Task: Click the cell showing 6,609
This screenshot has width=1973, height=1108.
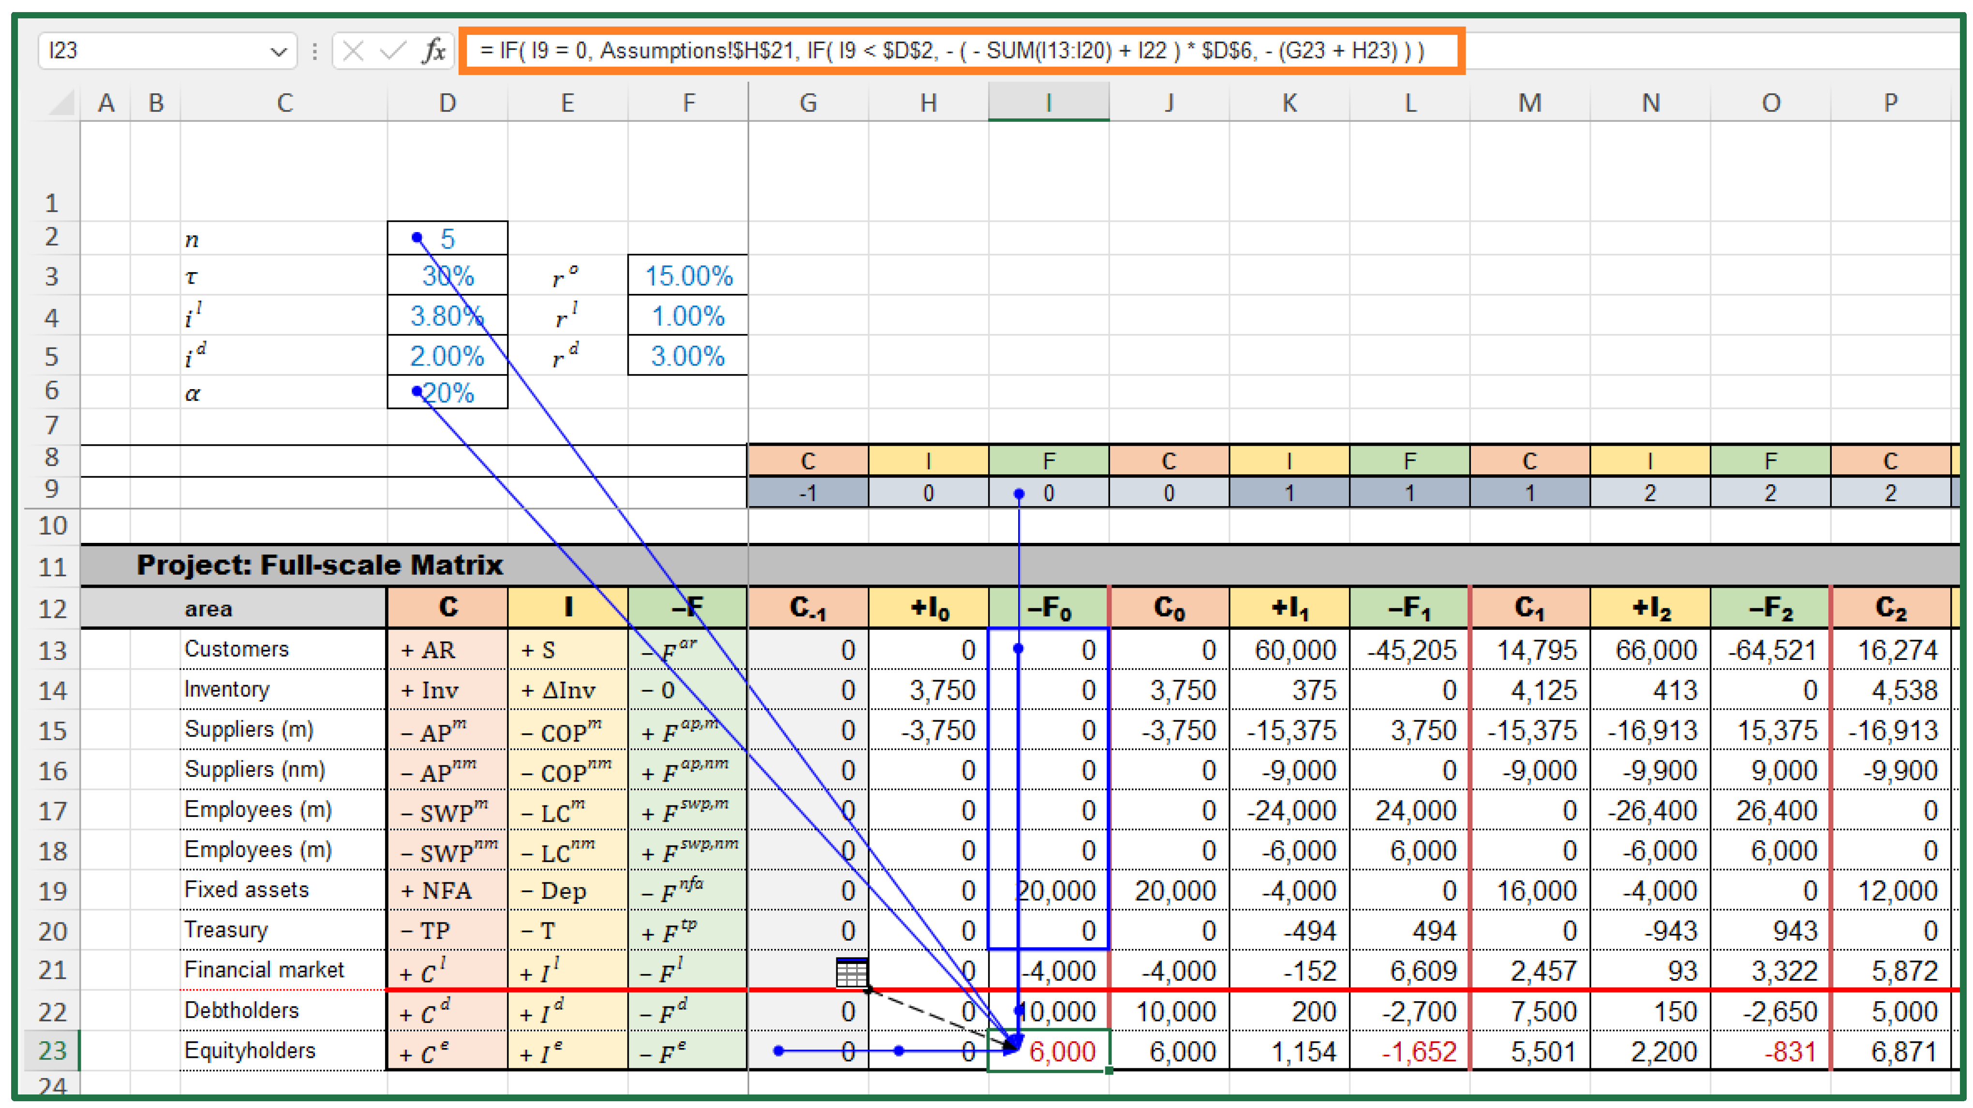Action: click(x=1409, y=970)
